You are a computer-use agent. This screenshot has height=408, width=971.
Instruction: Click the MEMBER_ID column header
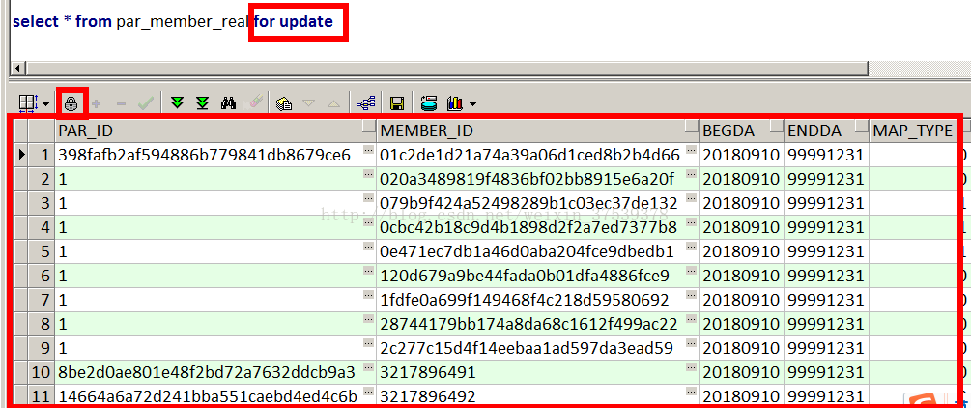537,131
